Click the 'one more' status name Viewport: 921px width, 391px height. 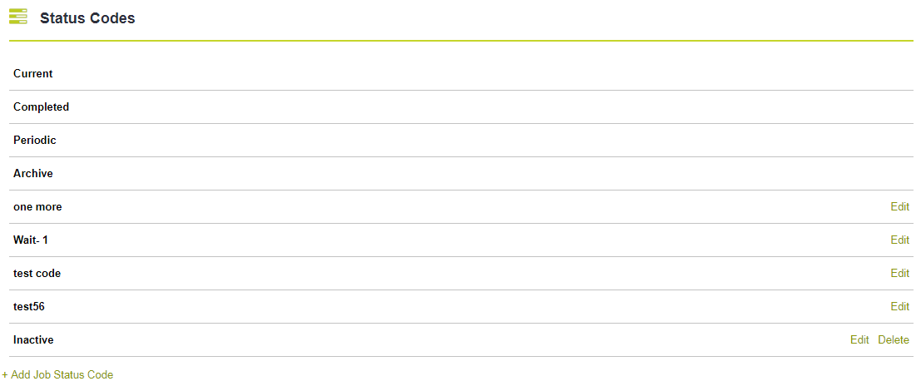(37, 206)
